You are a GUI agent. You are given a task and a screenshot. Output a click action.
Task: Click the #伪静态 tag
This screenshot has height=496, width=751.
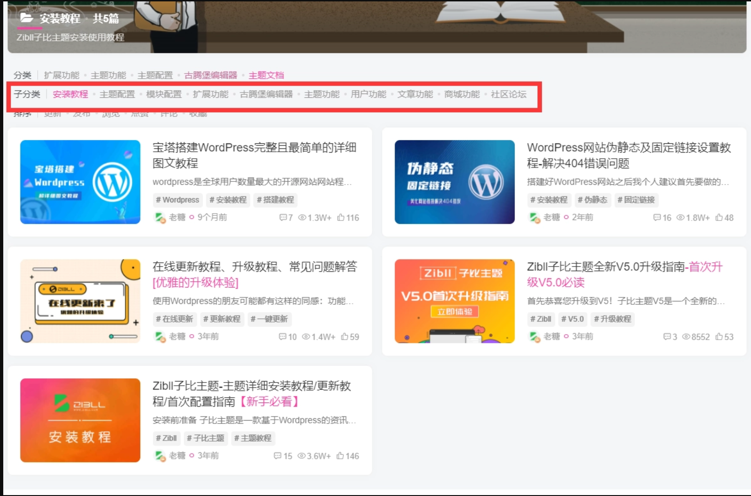592,200
